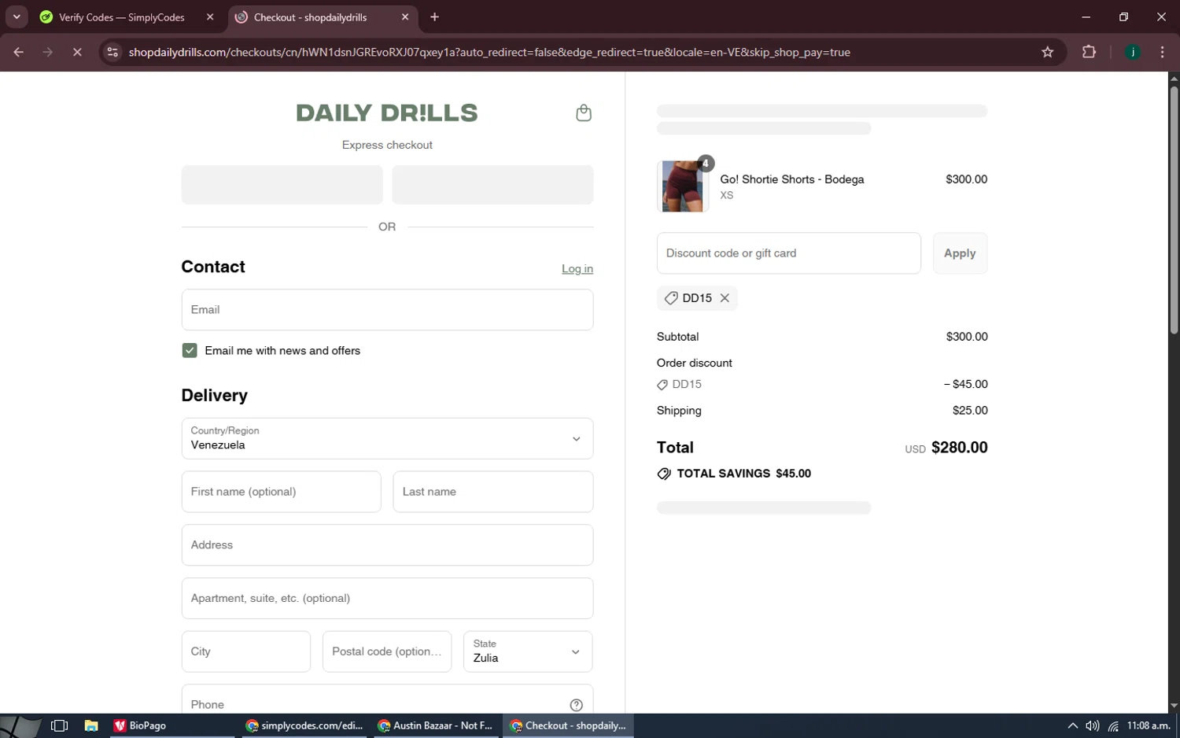Open Task View in the taskbar
Screen dimensions: 1180x738
(x=59, y=725)
